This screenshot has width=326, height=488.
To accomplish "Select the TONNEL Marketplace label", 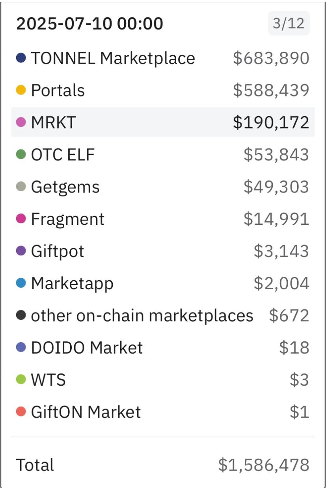I will [113, 58].
